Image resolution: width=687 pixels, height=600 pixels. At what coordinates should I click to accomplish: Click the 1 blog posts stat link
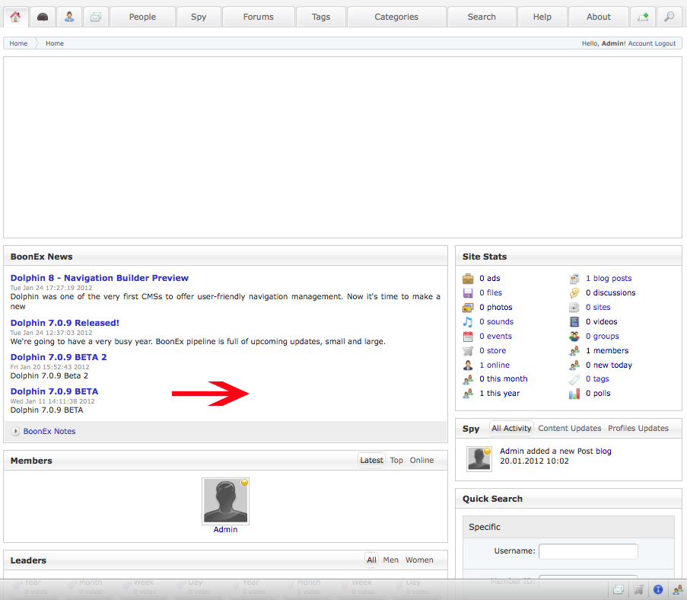click(608, 279)
